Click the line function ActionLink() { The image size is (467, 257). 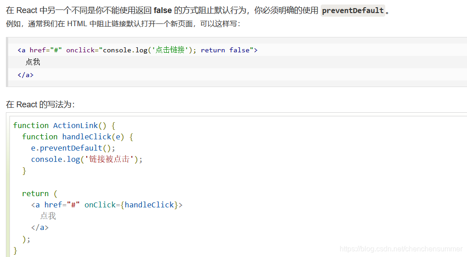[64, 125]
